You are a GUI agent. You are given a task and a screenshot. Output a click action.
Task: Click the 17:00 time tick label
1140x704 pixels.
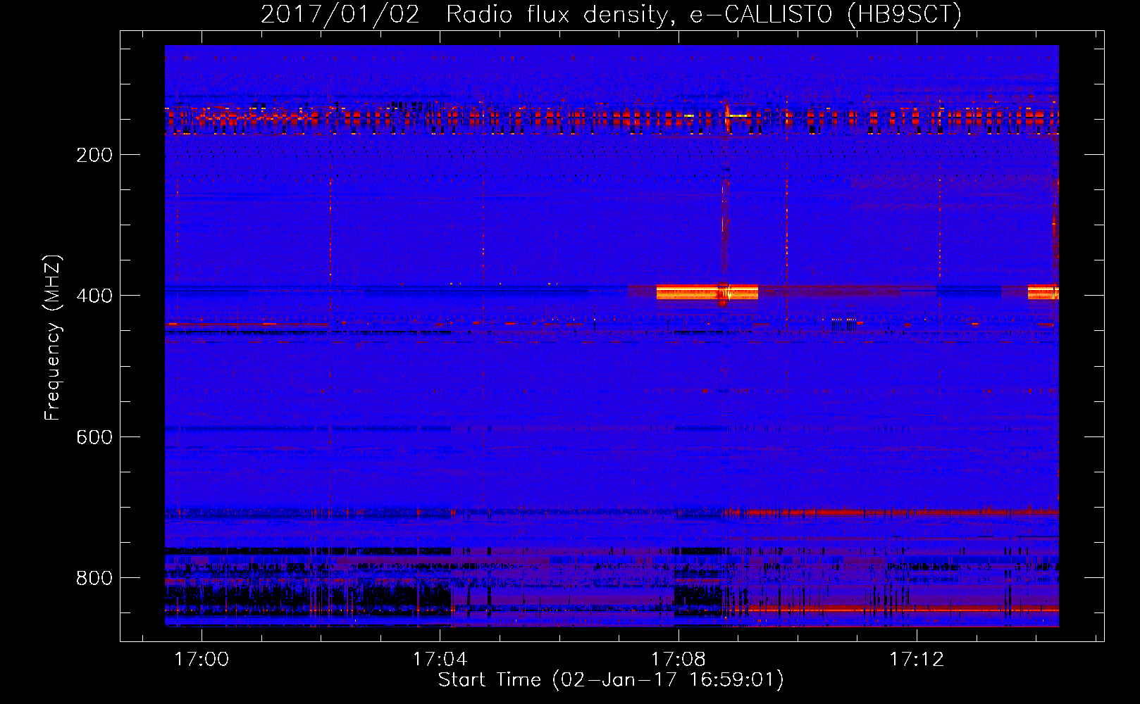click(202, 660)
